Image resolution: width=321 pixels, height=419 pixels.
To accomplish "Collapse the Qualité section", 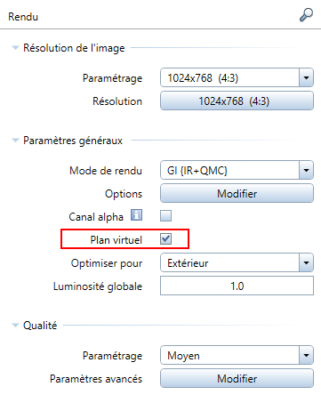I will (15, 325).
